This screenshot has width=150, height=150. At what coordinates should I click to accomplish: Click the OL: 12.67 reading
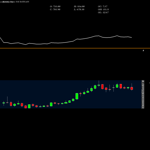pyautogui.click(x=103, y=13)
